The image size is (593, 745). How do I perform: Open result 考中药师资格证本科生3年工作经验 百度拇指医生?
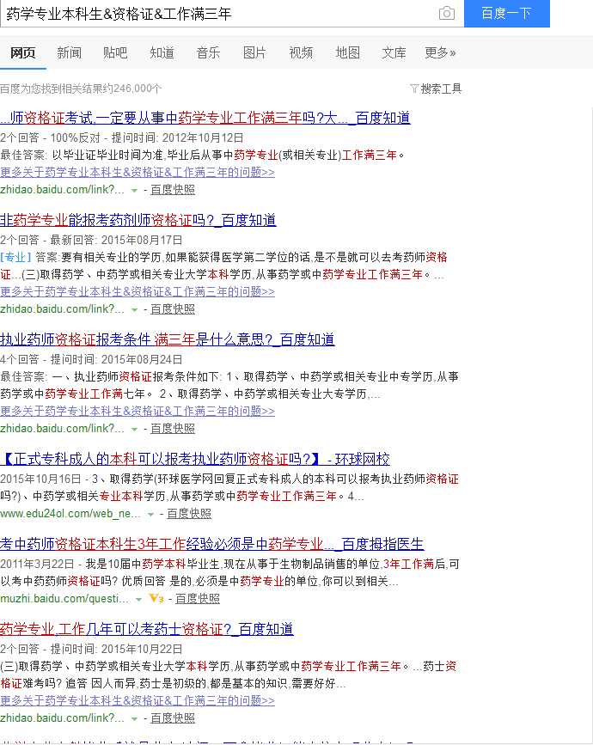[212, 544]
